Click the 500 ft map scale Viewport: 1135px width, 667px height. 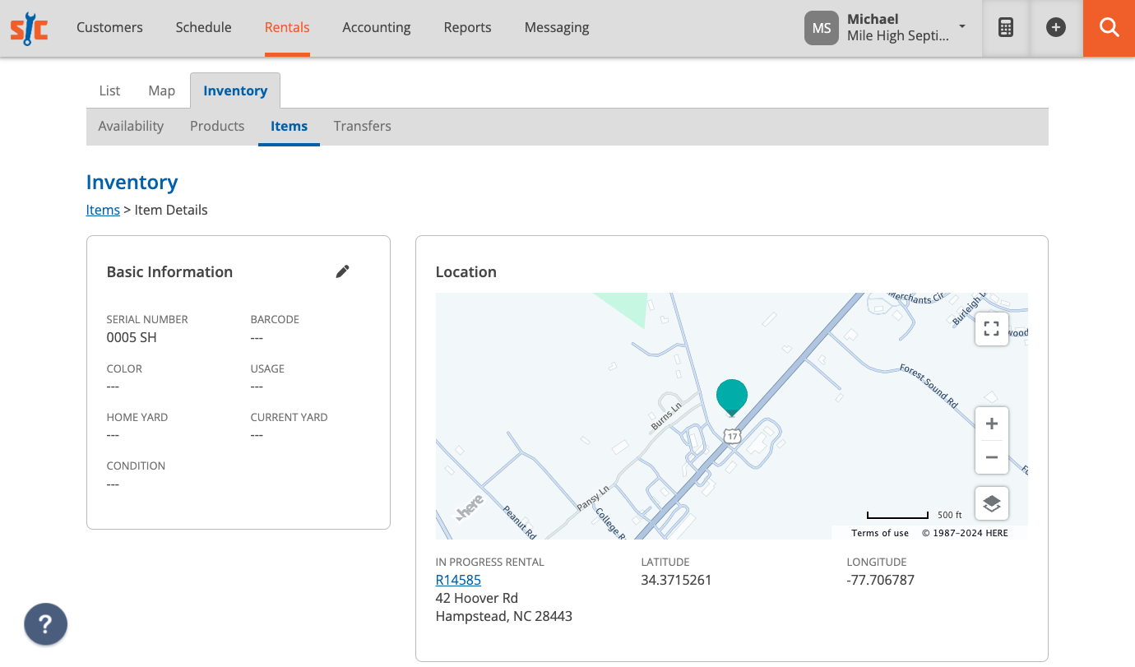coord(915,515)
